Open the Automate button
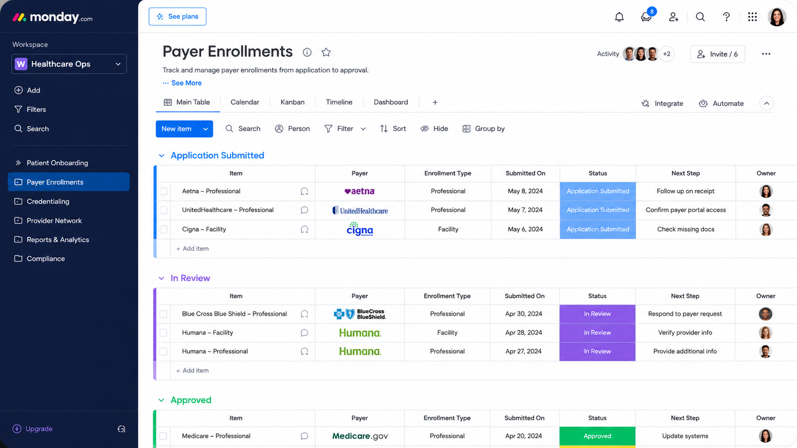 pyautogui.click(x=721, y=103)
